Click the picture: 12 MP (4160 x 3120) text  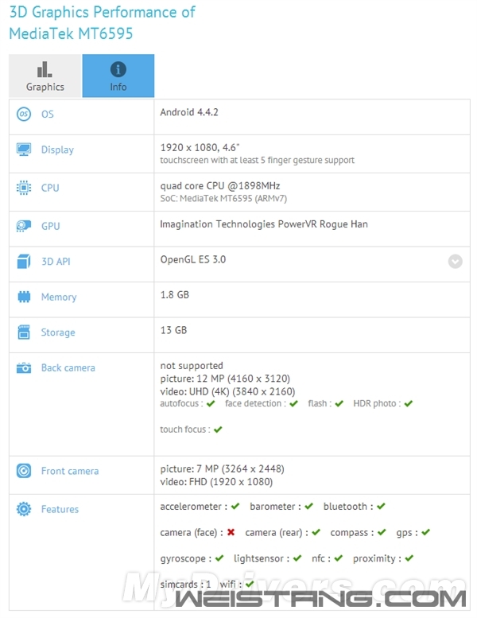click(225, 379)
